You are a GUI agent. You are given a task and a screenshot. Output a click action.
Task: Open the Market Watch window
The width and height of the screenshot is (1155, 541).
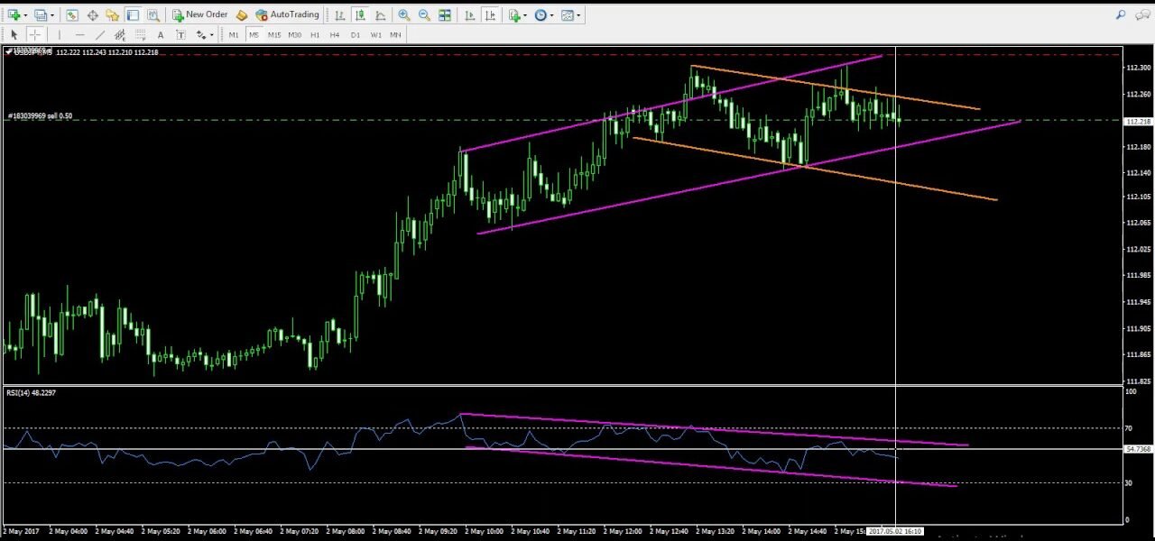[71, 15]
